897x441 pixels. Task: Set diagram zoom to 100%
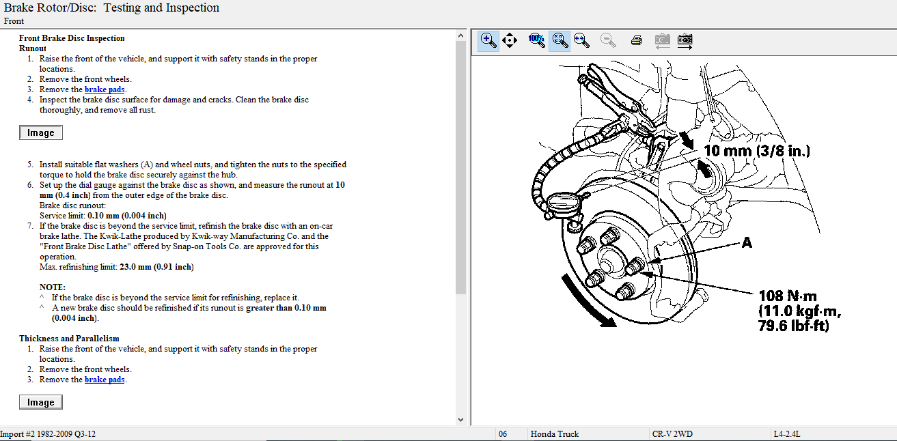point(537,40)
